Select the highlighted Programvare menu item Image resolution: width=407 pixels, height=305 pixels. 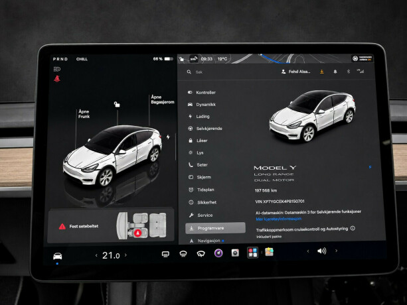pos(215,228)
